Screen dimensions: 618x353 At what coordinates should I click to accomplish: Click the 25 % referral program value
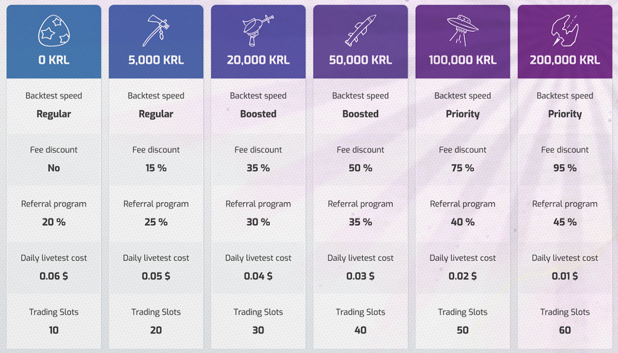click(x=156, y=222)
